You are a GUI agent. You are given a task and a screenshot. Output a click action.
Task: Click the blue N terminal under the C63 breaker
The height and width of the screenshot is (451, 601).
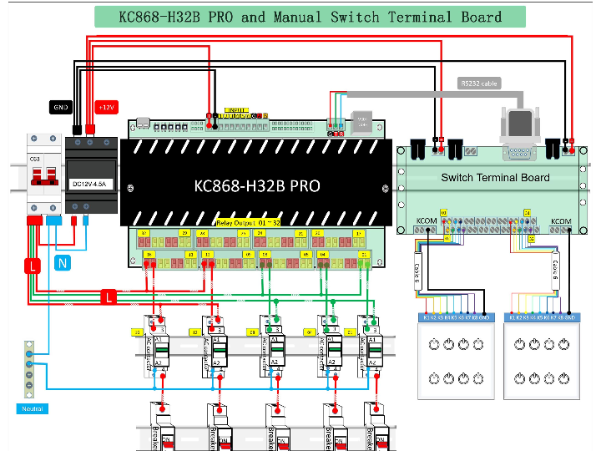coord(53,220)
